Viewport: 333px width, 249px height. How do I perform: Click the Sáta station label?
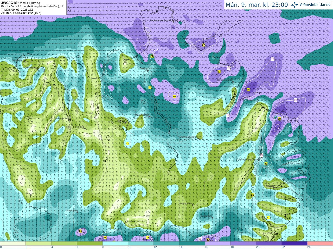(x=28, y=193)
